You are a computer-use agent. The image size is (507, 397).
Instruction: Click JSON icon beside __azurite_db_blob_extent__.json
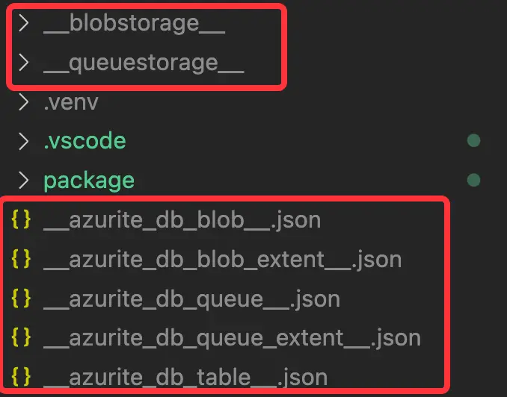[x=22, y=260]
